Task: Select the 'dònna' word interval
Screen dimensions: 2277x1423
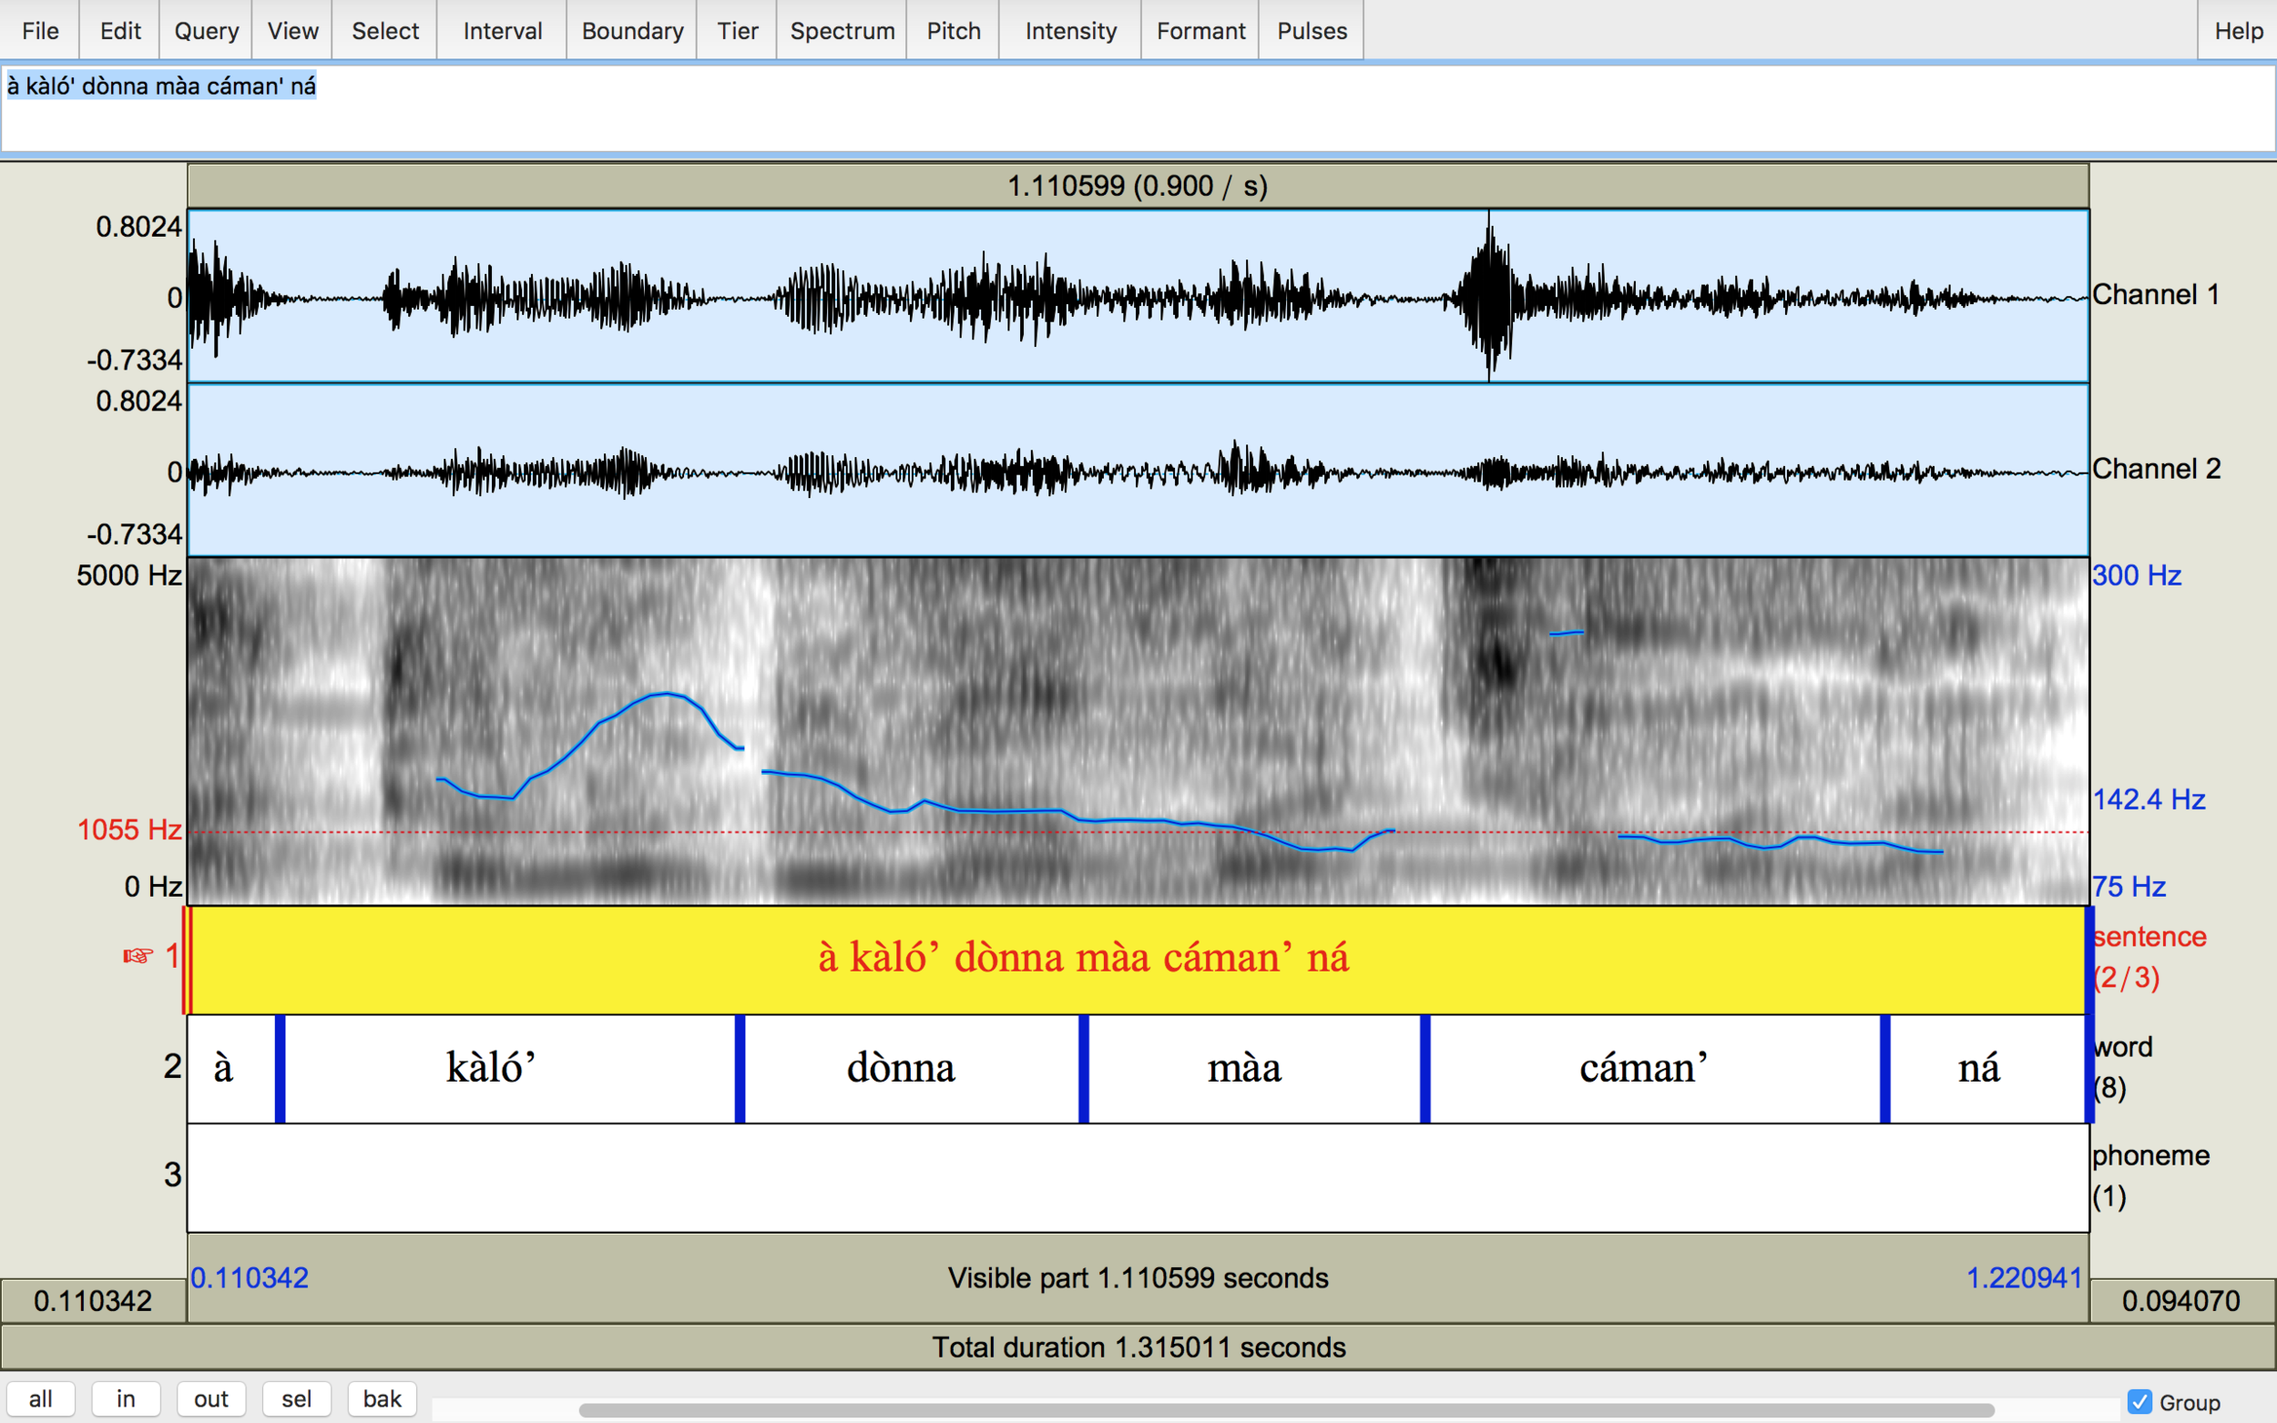Action: 910,1068
